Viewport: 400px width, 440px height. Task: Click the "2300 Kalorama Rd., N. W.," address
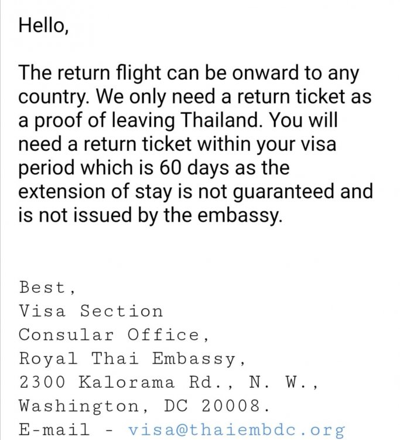pos(168,382)
